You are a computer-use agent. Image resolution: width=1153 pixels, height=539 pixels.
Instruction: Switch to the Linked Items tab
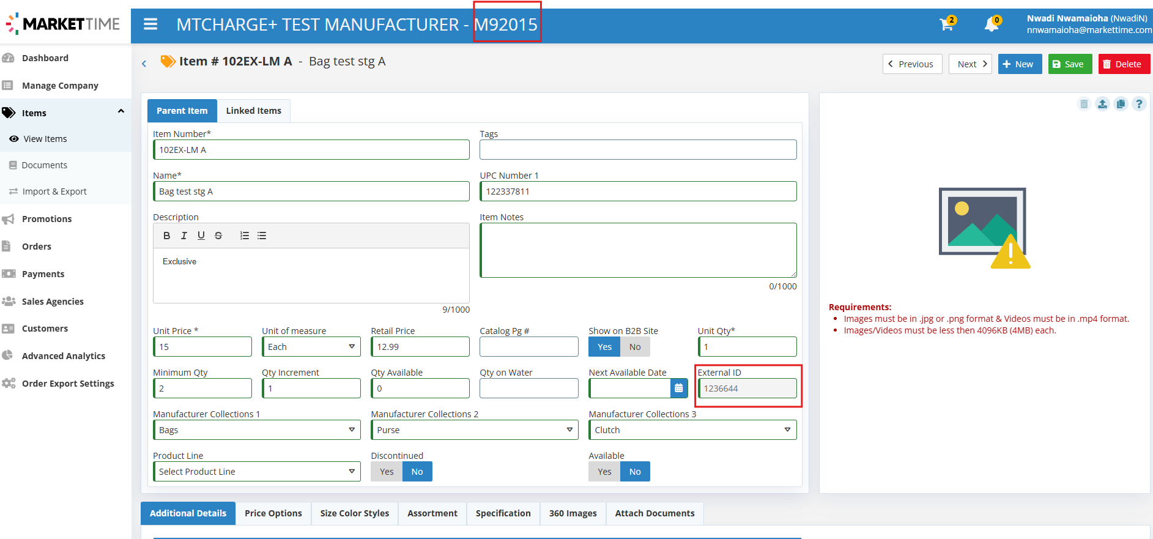pos(253,111)
